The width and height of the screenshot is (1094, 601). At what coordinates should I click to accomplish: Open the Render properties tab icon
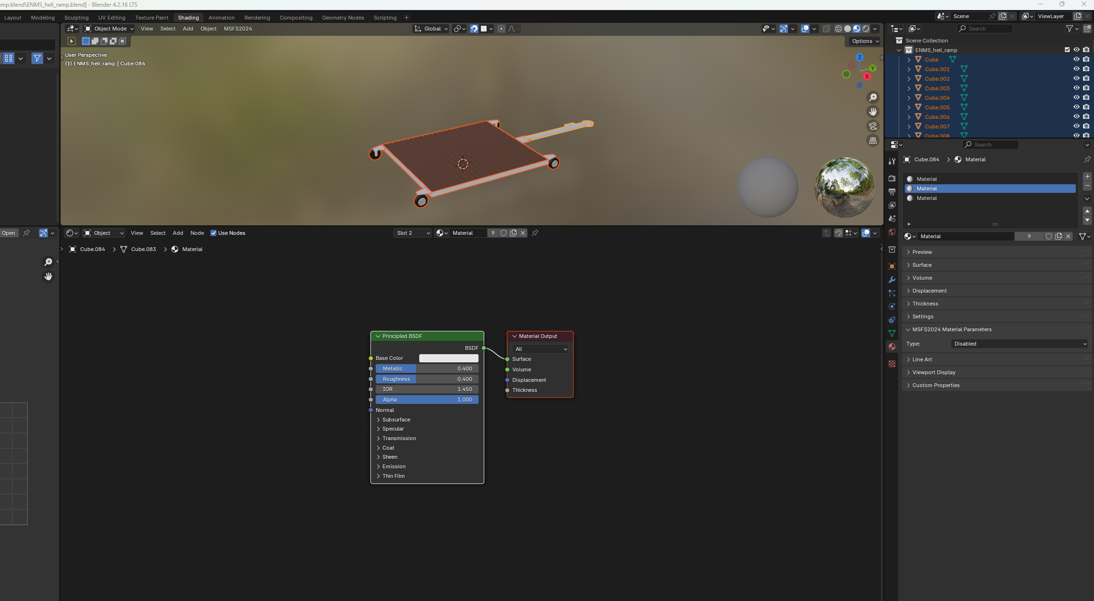892,178
